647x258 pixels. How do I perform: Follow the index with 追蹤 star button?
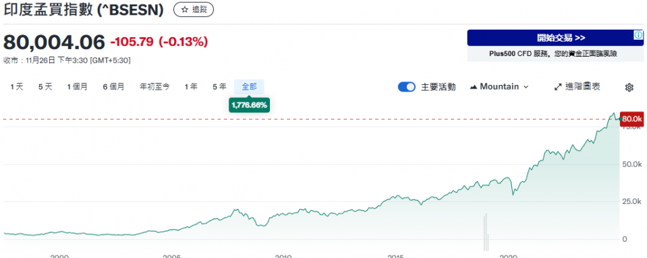pyautogui.click(x=194, y=9)
